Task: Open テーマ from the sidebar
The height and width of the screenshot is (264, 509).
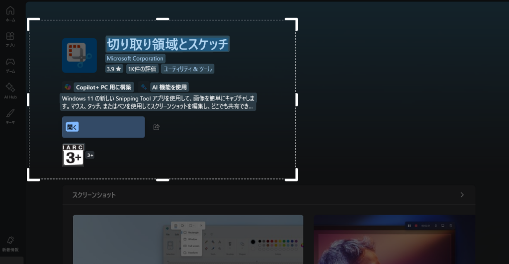Action: pyautogui.click(x=10, y=117)
